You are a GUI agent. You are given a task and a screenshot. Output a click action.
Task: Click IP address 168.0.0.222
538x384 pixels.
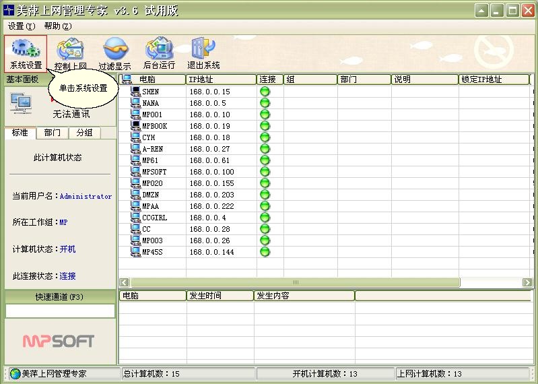tap(211, 206)
